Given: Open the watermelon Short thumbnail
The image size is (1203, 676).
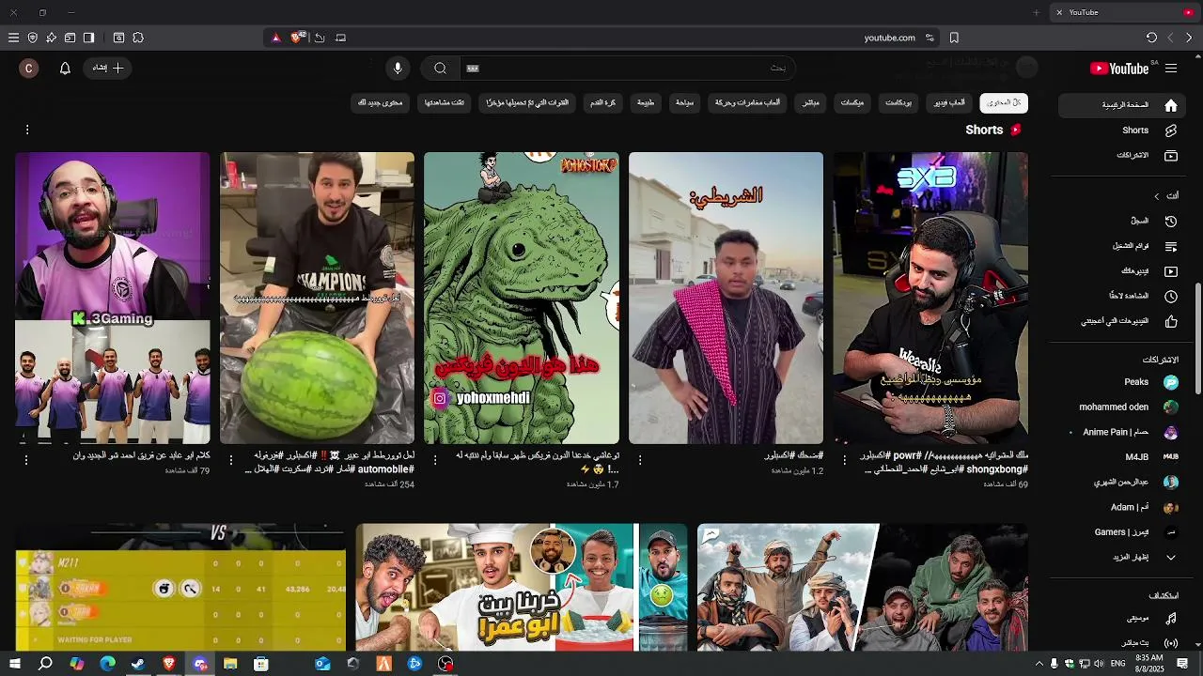Looking at the screenshot, I should click(x=317, y=298).
